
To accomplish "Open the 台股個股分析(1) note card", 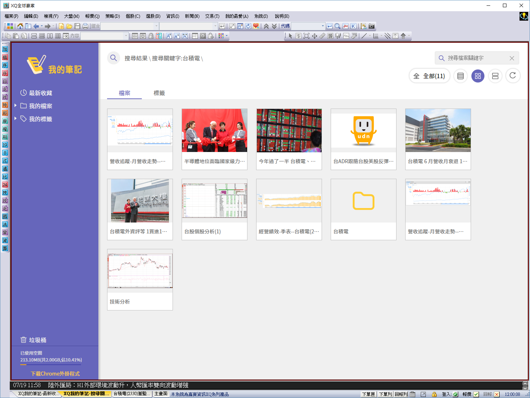I will coord(215,209).
